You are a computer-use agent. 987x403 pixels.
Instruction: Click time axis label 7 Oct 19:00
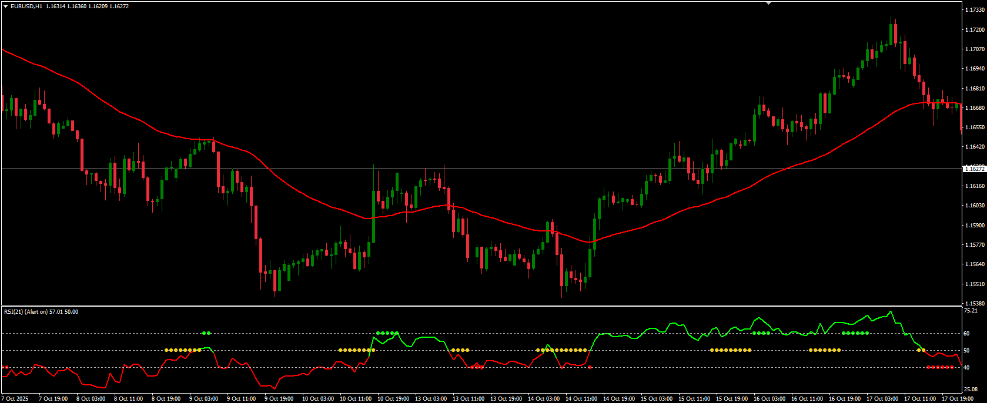tap(53, 399)
